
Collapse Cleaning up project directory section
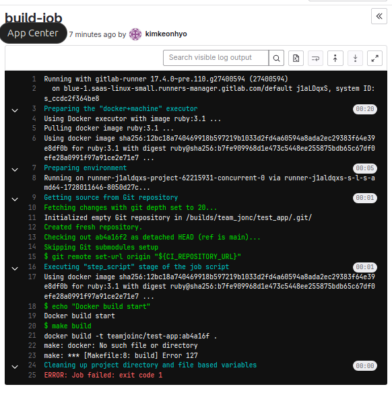pyautogui.click(x=15, y=367)
